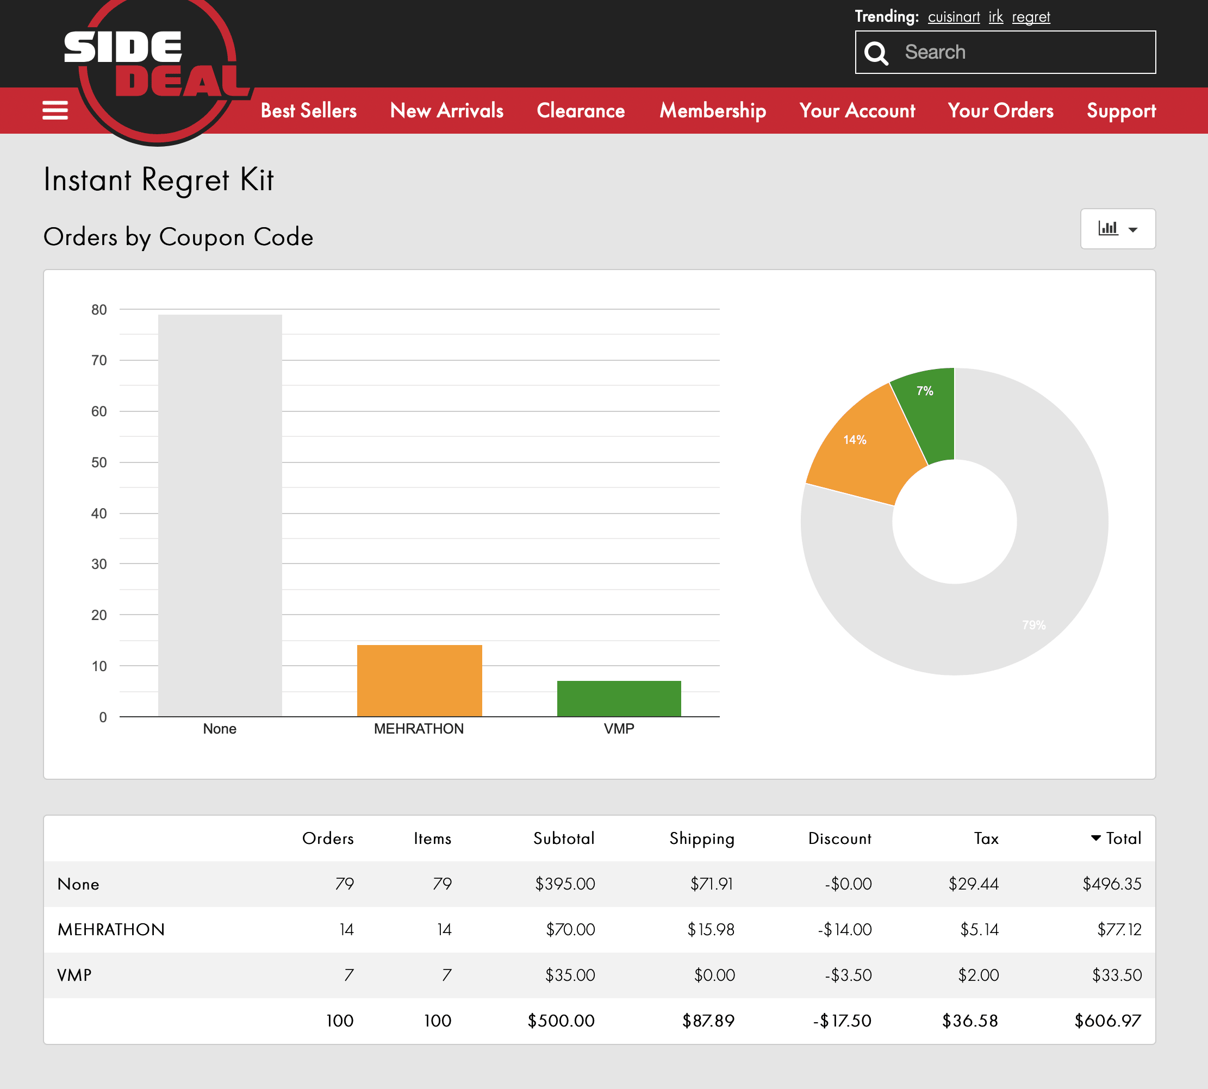Go to Best Sellers

pos(308,111)
